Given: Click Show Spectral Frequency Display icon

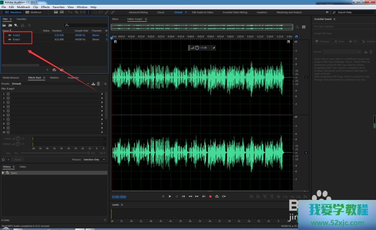Looking at the screenshot, I should pyautogui.click(x=56, y=12).
